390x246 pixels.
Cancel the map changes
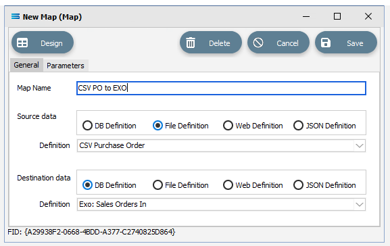(278, 43)
